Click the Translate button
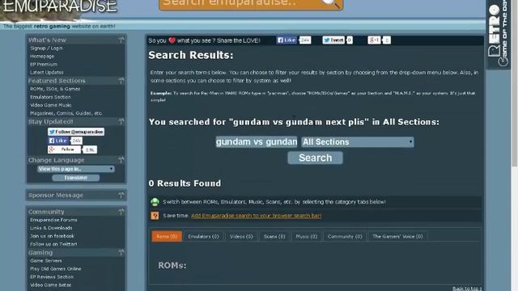 pos(75,178)
